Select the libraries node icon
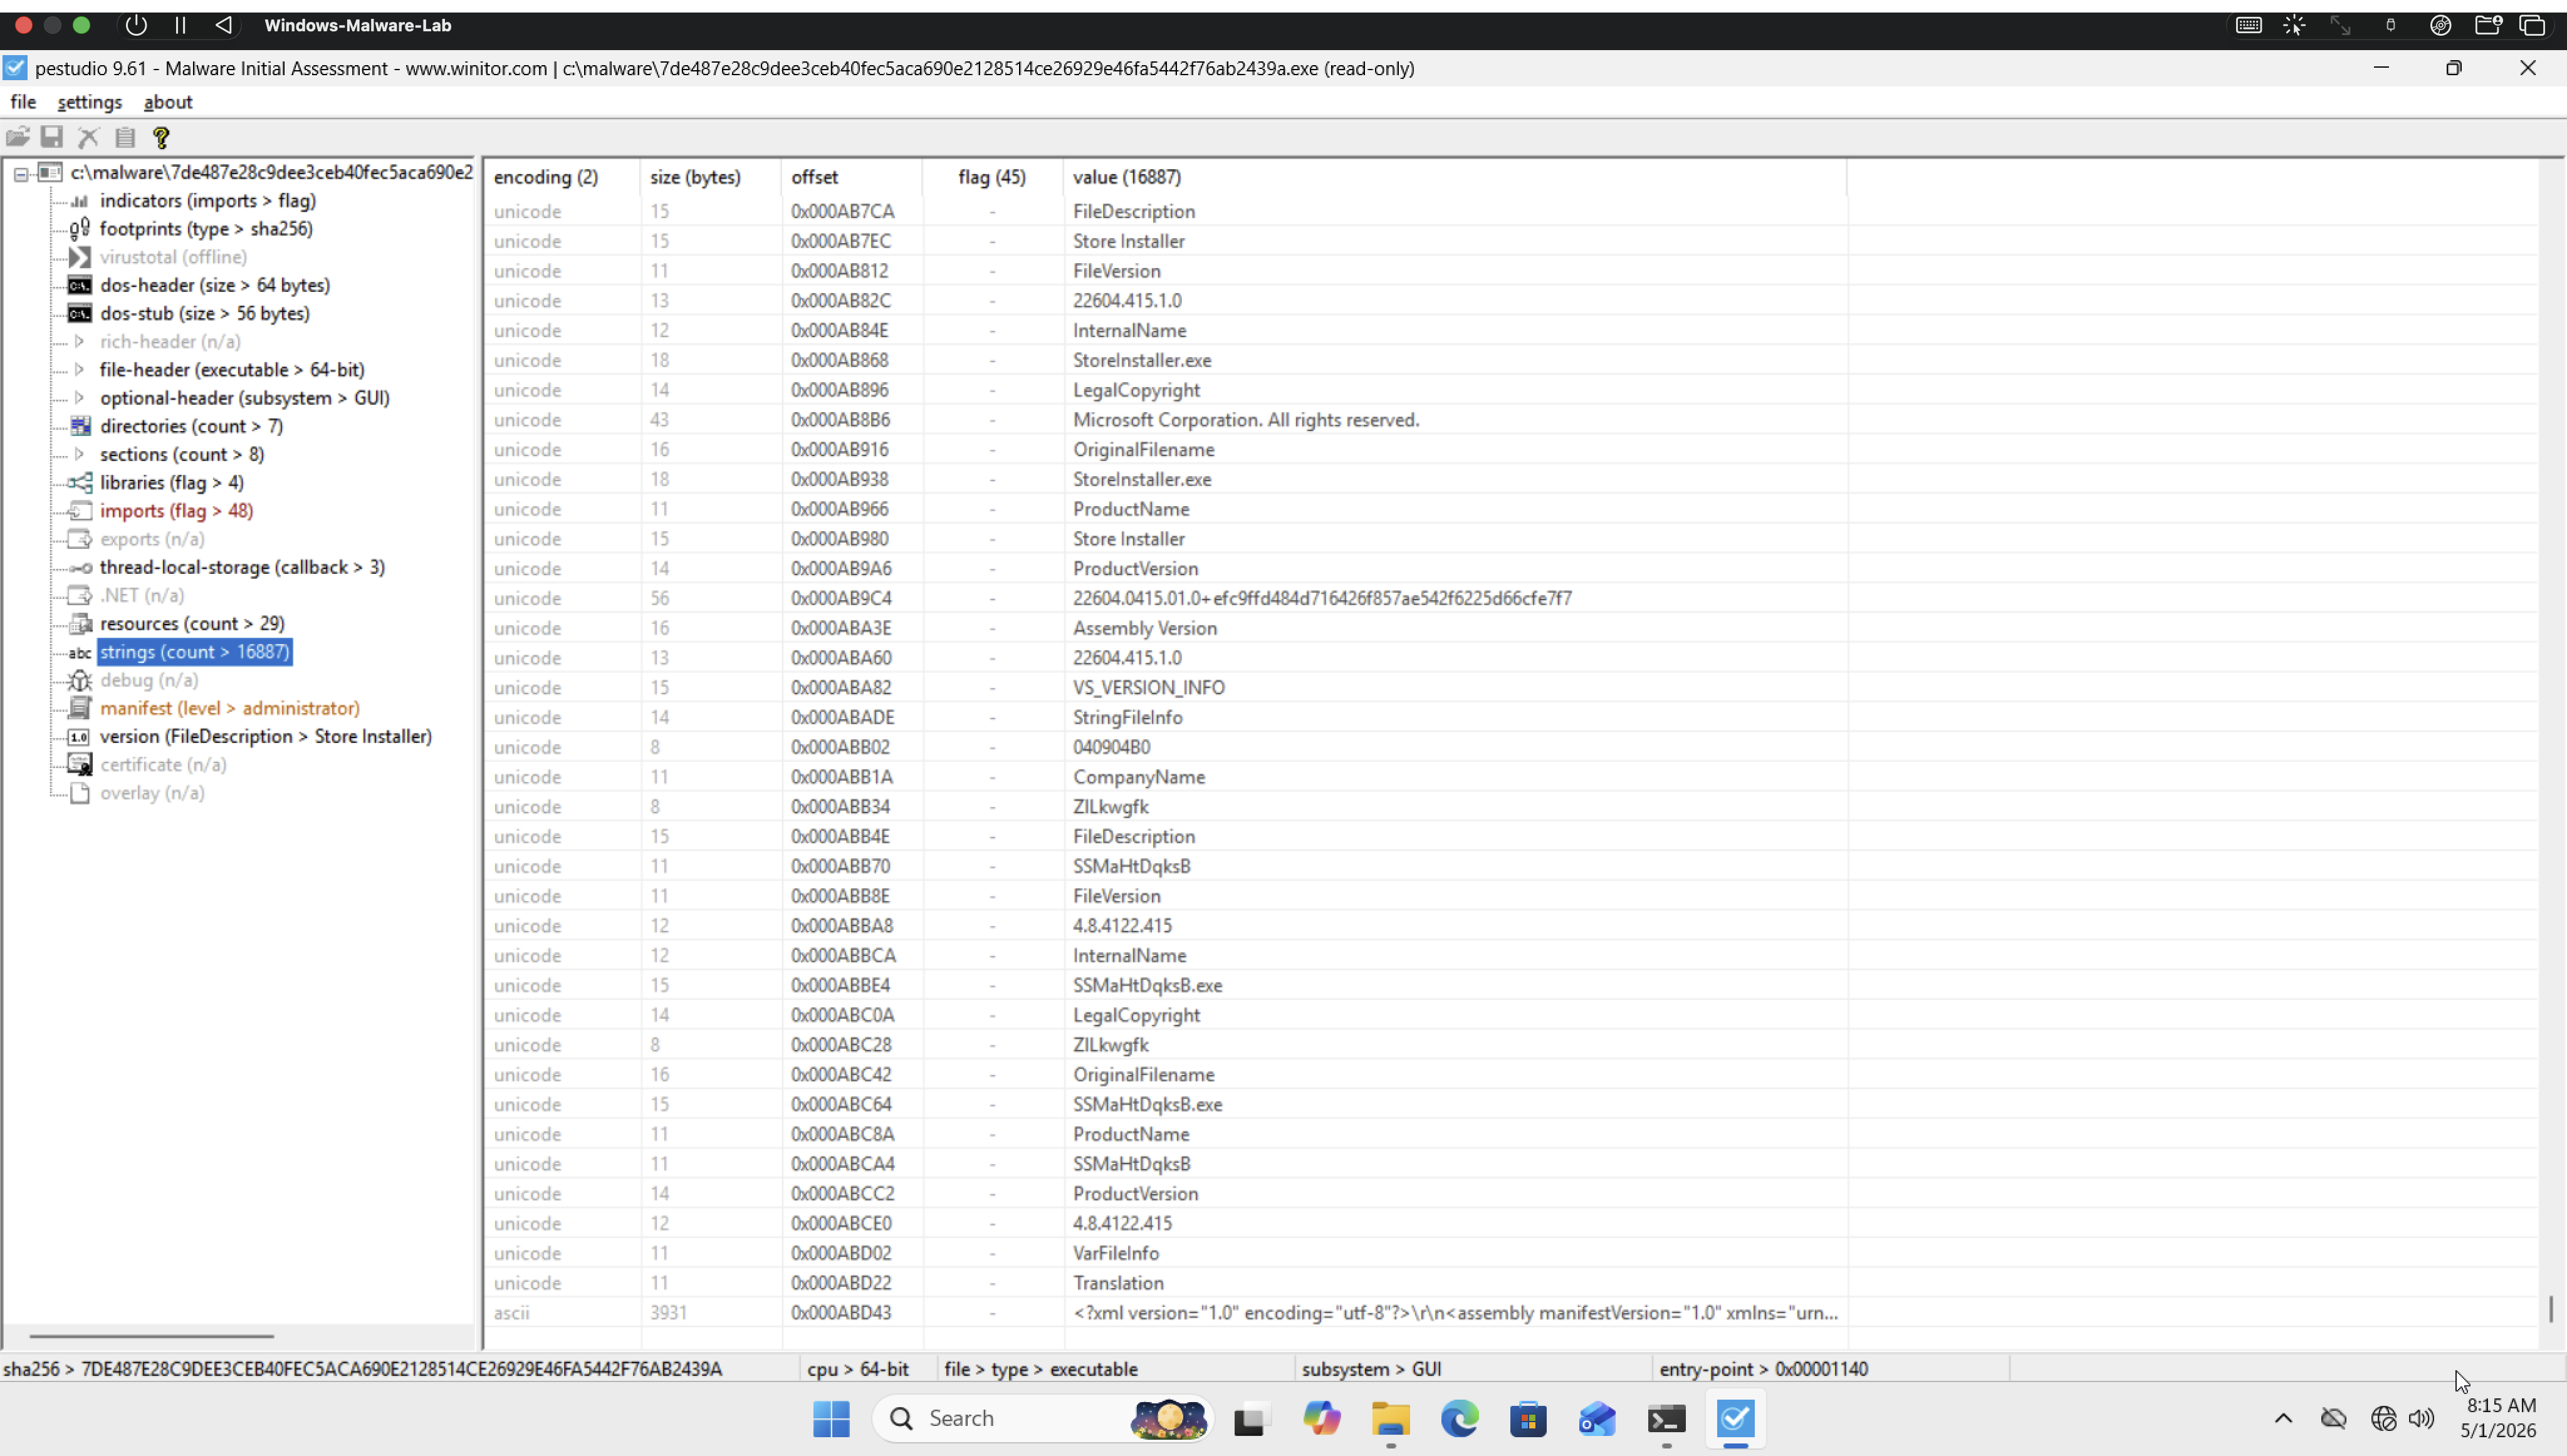The width and height of the screenshot is (2567, 1456). tap(80, 482)
